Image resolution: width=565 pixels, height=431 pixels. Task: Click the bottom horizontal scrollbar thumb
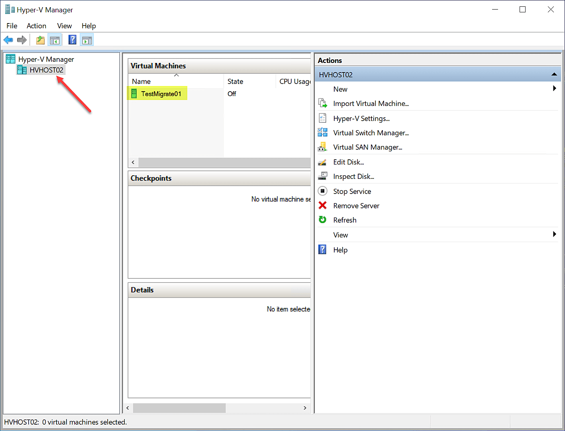coord(179,408)
